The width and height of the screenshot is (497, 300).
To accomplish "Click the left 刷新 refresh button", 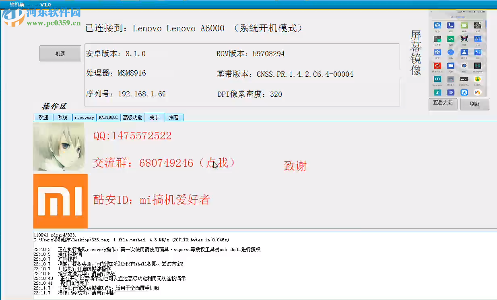I will (60, 53).
